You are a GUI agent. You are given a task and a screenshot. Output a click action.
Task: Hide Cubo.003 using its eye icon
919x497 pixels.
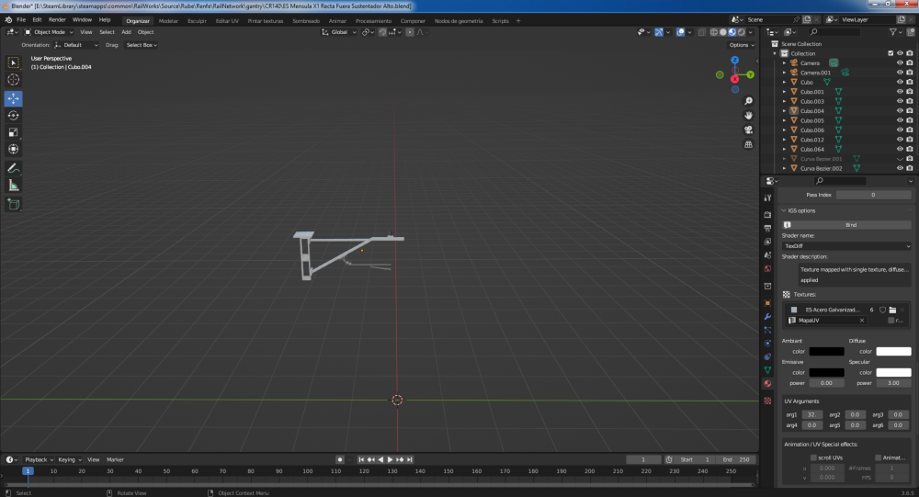pos(900,101)
